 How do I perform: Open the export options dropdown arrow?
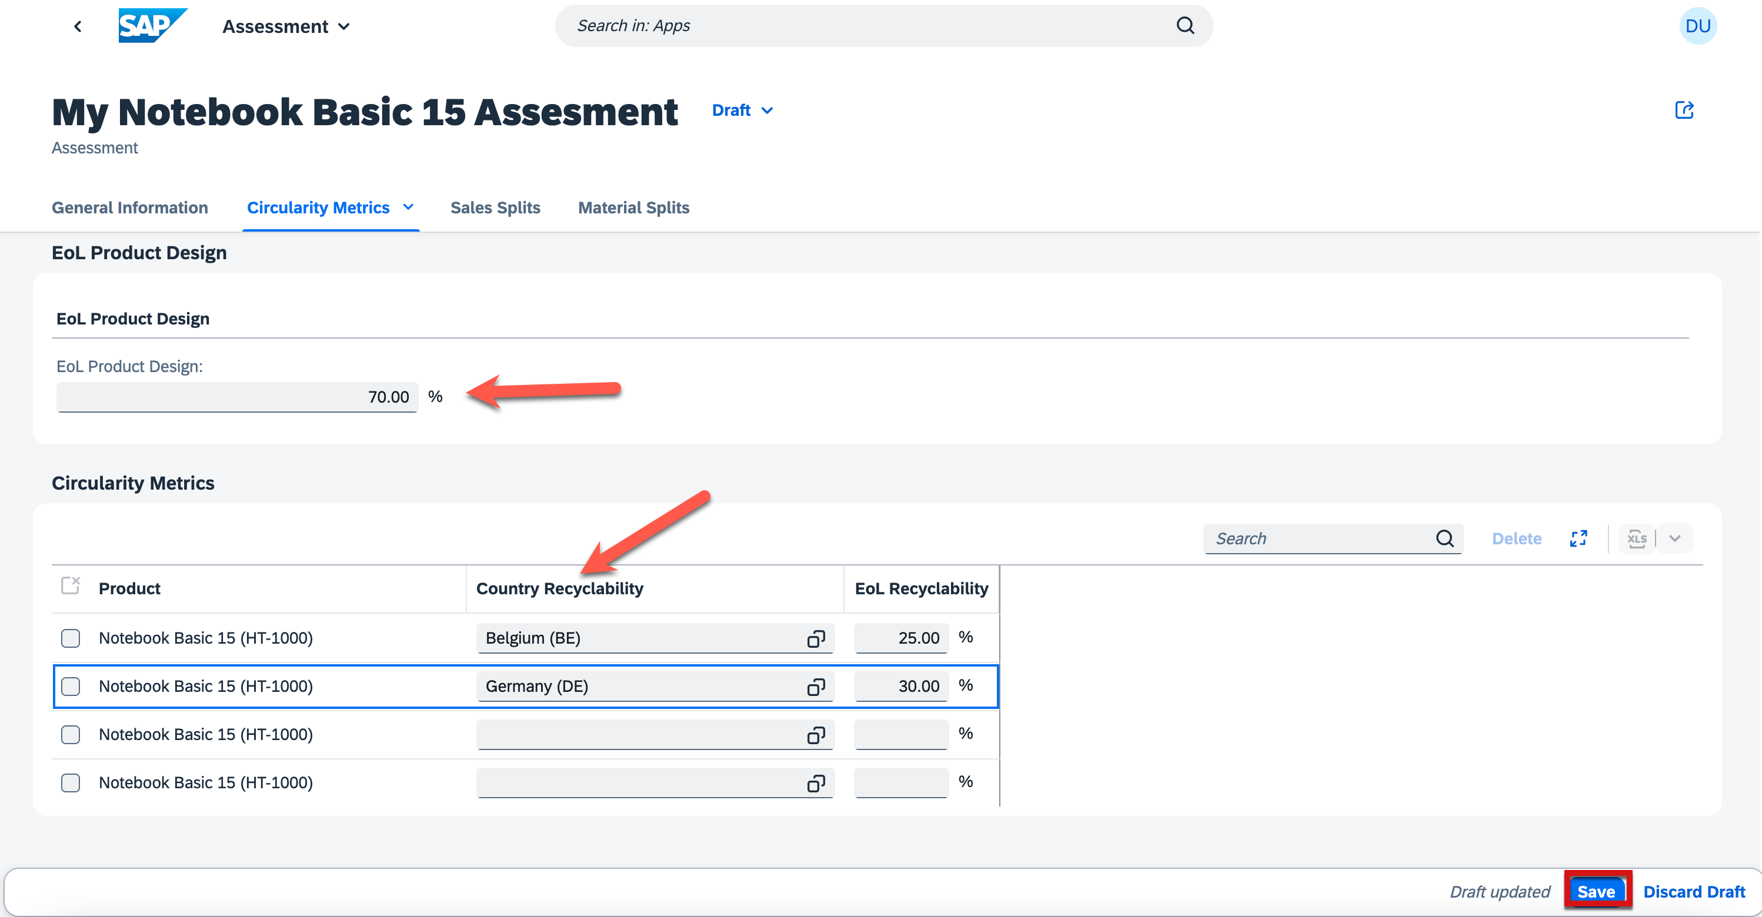pyautogui.click(x=1674, y=538)
